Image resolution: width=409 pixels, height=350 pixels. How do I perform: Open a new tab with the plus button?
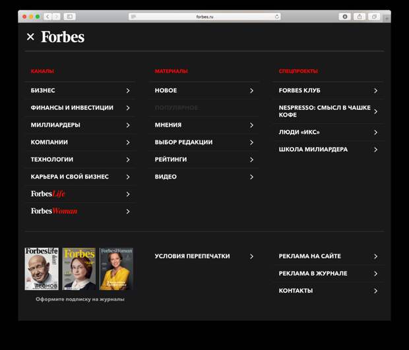click(387, 18)
